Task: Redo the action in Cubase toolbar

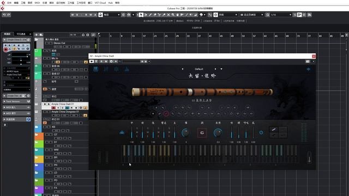Action: 9,15
